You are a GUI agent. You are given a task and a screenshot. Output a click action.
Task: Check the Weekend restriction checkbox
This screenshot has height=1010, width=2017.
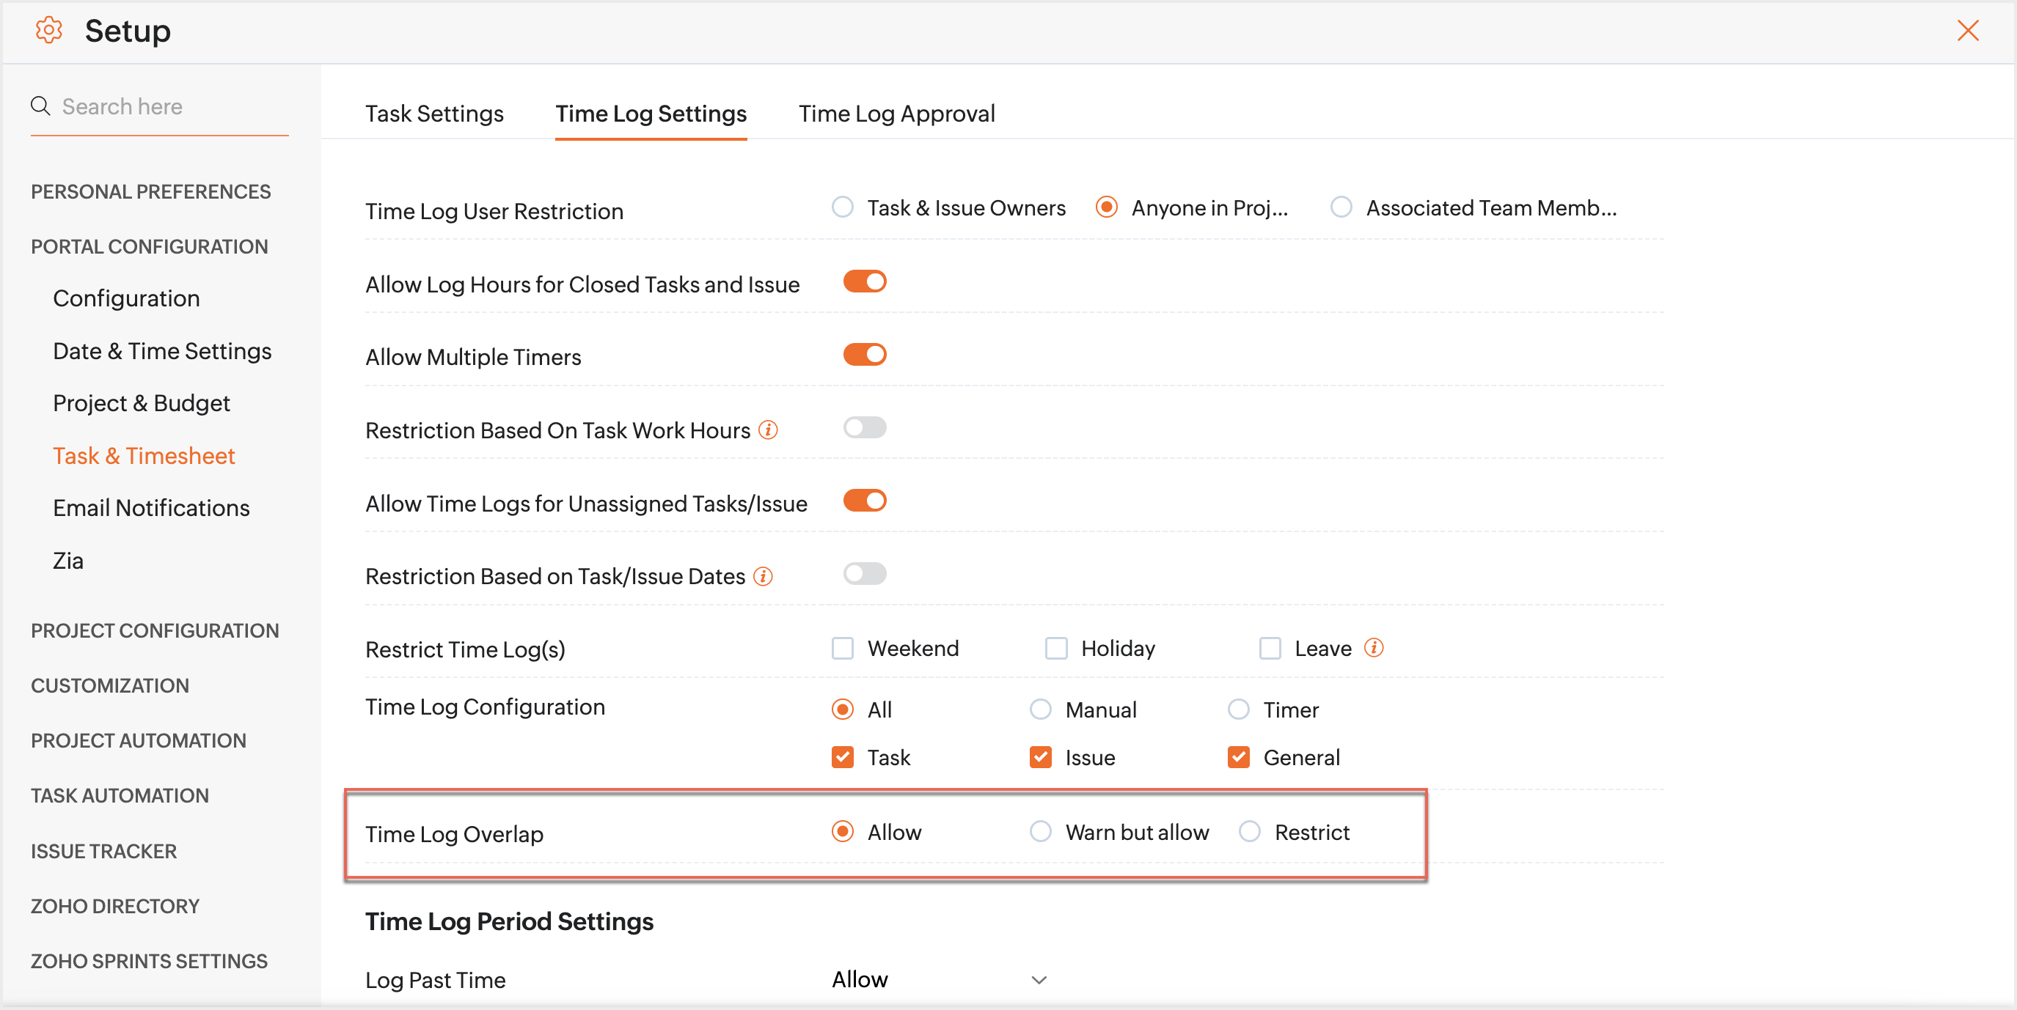(843, 648)
